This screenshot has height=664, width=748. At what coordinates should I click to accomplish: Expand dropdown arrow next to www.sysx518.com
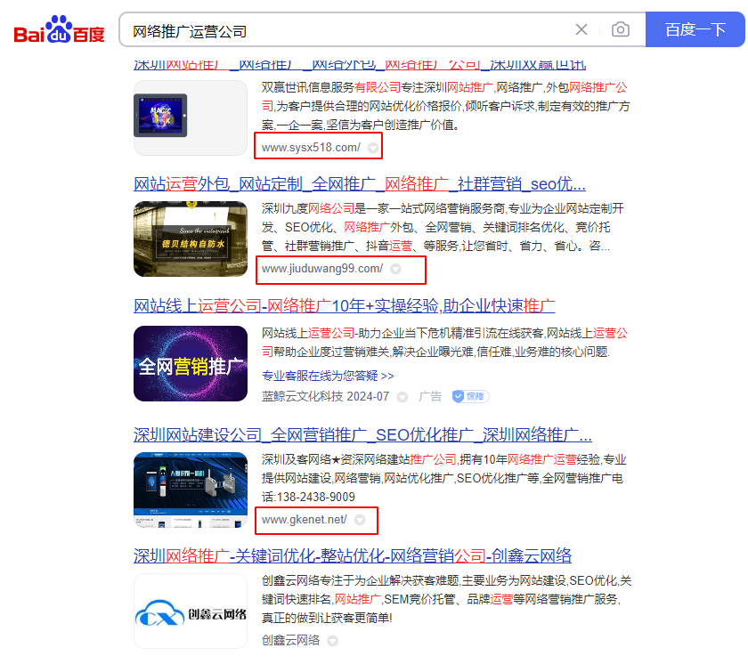(x=373, y=148)
